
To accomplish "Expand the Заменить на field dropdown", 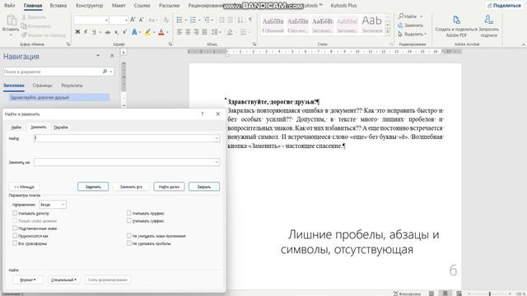I will tap(217, 162).
